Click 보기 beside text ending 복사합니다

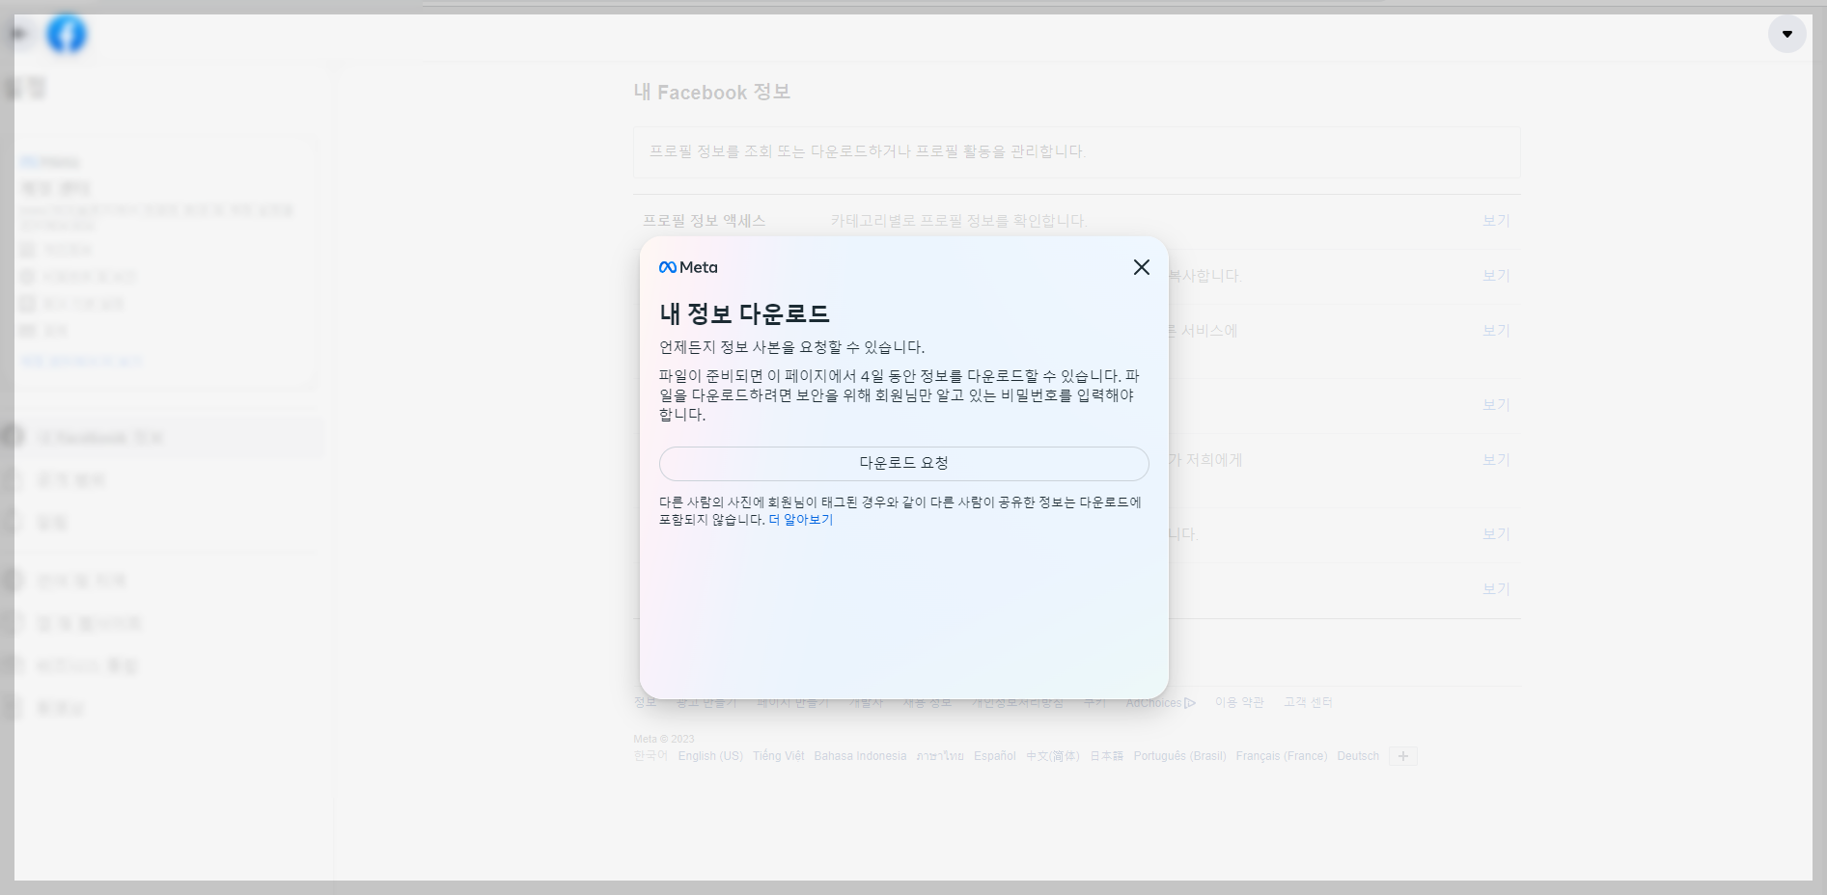(1496, 276)
